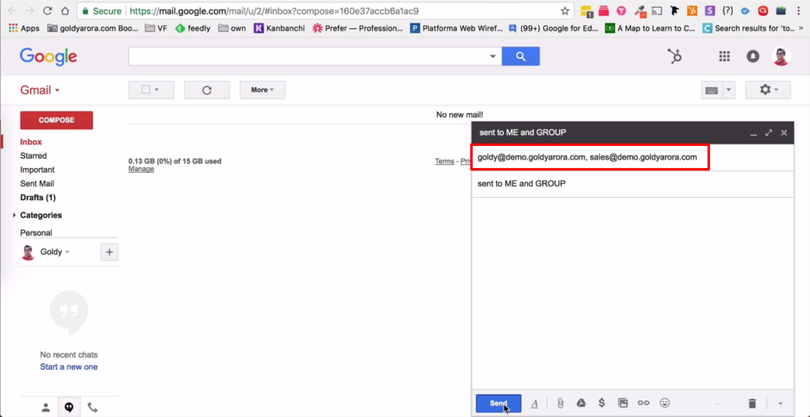810x417 pixels.
Task: Open the Apps bookmarks shortcut
Action: 24,28
